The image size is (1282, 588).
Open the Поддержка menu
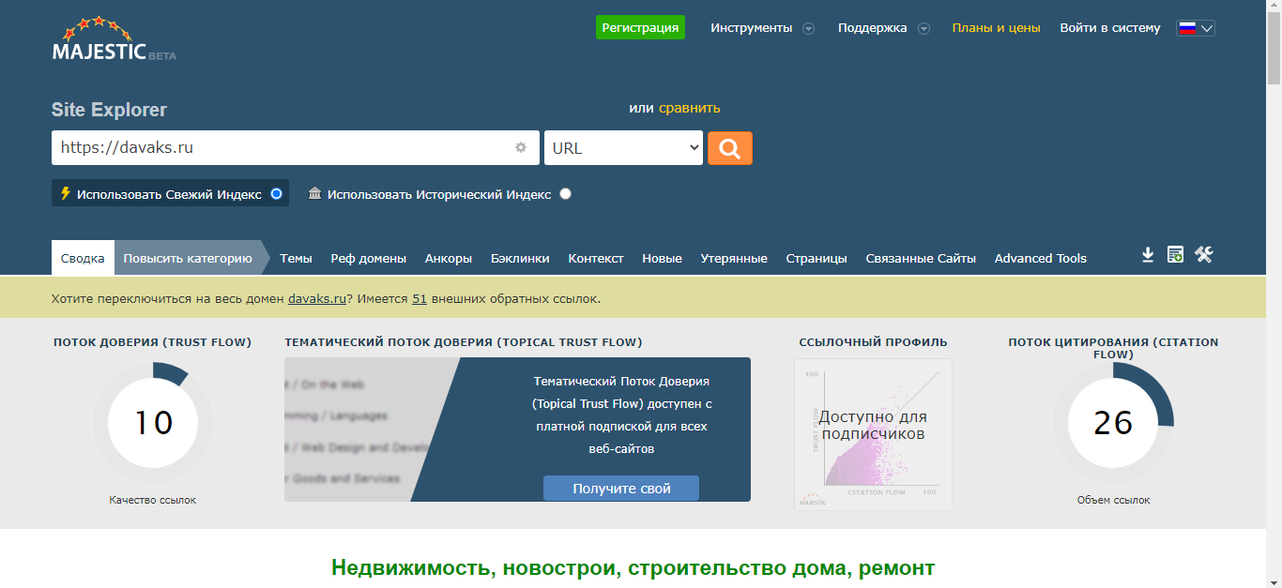pyautogui.click(x=873, y=27)
